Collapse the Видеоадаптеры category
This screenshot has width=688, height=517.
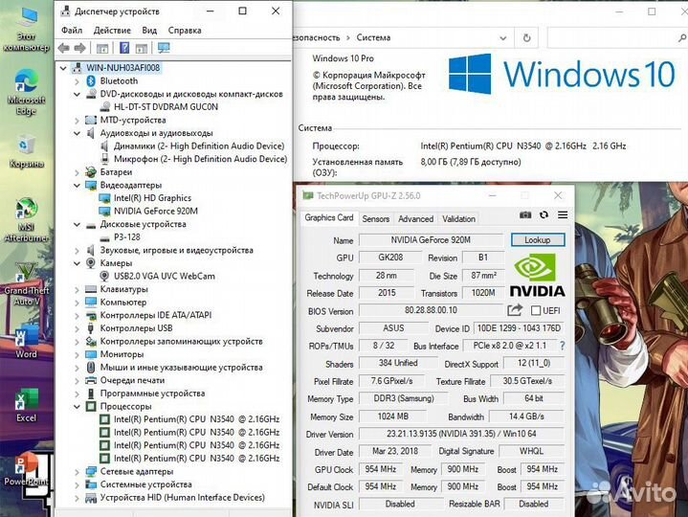pos(77,185)
